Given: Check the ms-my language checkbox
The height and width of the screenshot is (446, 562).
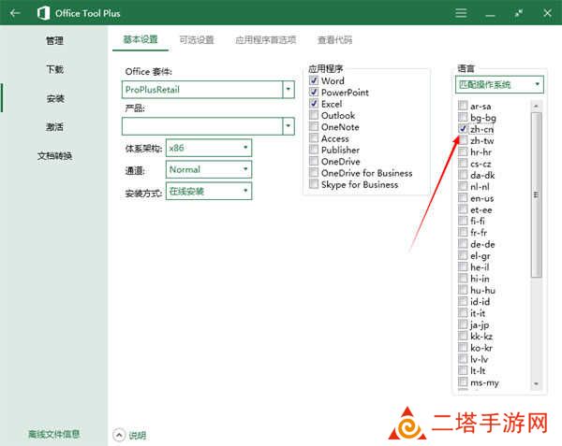Looking at the screenshot, I should pos(463,382).
